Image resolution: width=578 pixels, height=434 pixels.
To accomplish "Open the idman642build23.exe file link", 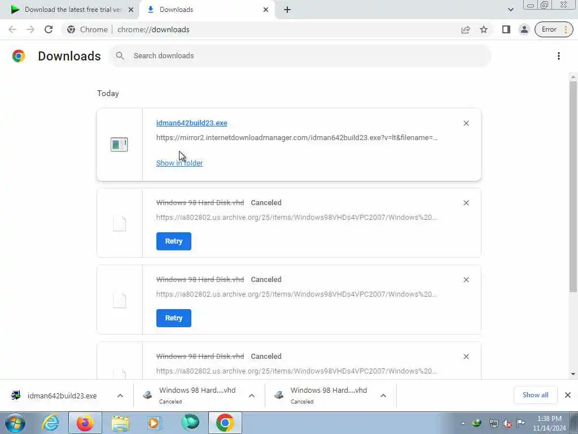I will click(x=192, y=123).
